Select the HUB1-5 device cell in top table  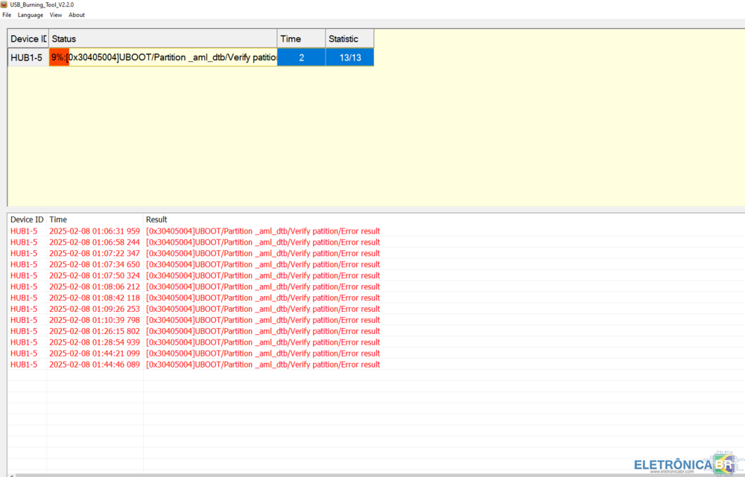(x=28, y=57)
